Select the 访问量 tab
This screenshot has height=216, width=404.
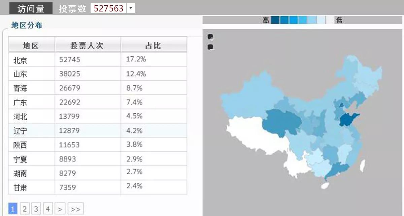(31, 8)
